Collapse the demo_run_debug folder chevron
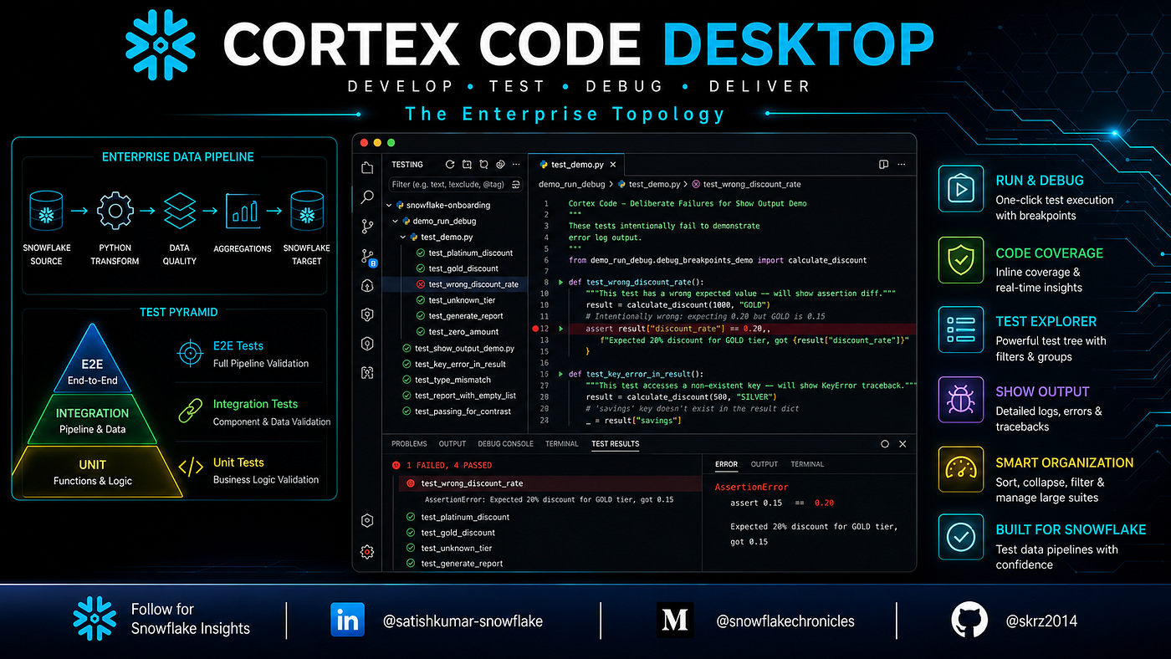The height and width of the screenshot is (659, 1171). tap(395, 221)
